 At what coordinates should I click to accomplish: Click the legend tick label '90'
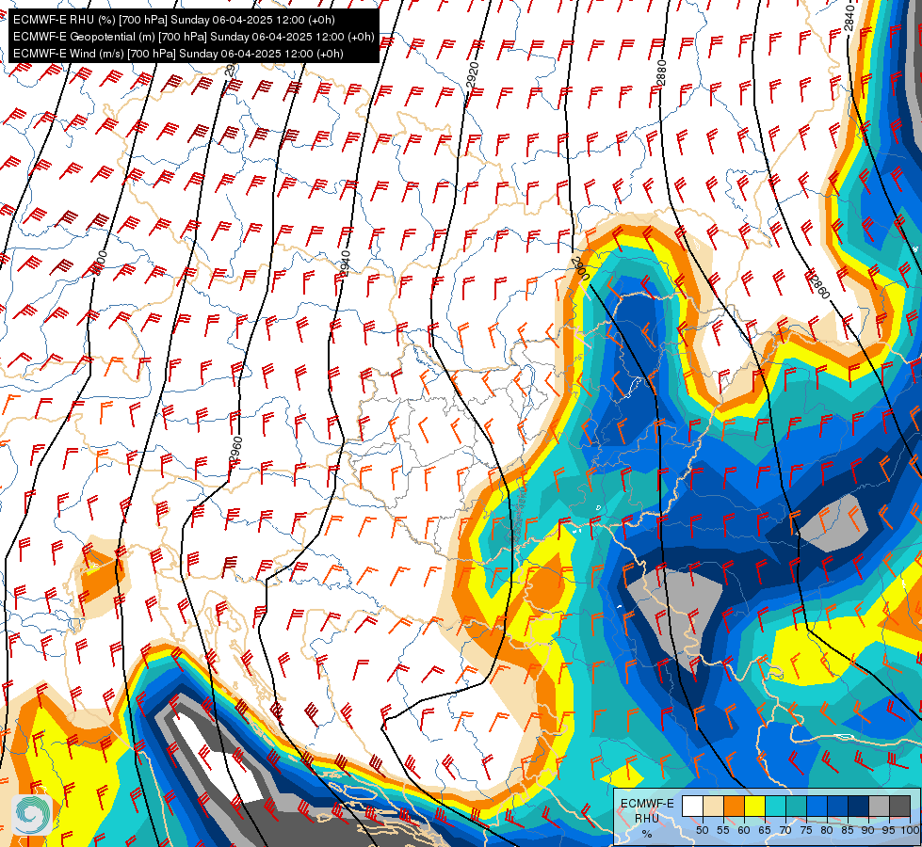pos(868,830)
